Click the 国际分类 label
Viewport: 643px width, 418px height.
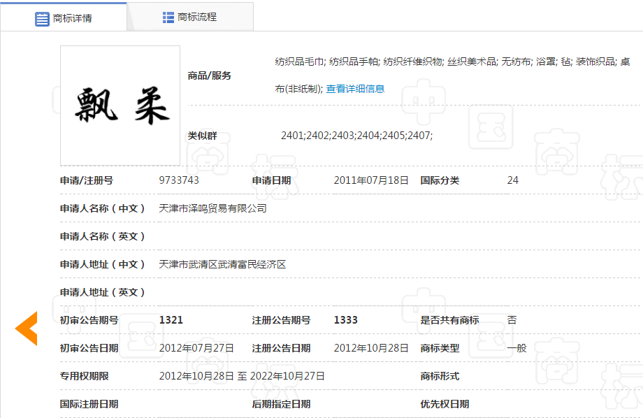coord(440,180)
